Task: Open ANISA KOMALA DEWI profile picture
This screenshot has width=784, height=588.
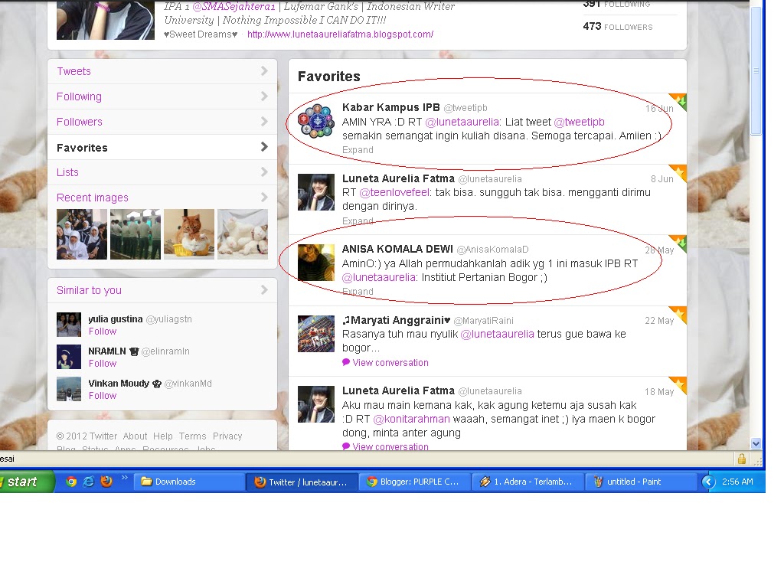Action: (316, 263)
